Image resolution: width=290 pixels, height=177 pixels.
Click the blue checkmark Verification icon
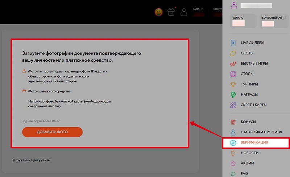pos(233,143)
